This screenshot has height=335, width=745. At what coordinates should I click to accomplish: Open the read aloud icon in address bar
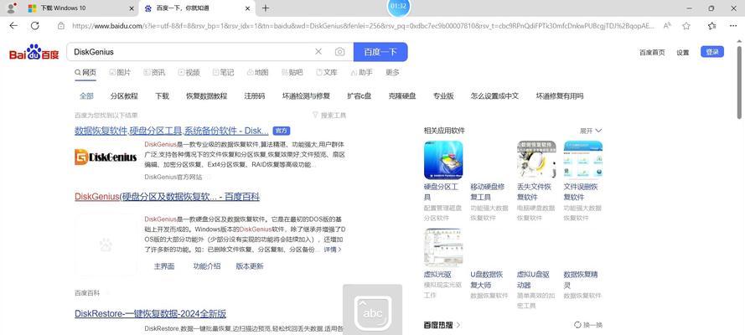[667, 26]
